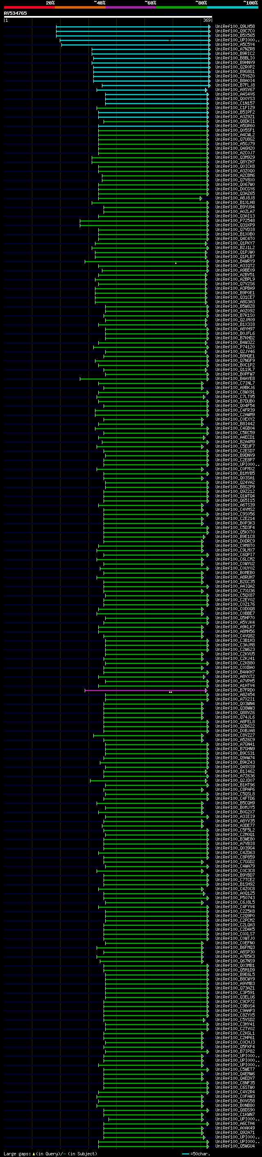Open hit UniRef100_B4AYE8
The height and width of the screenshot is (1157, 262).
[x=235, y=378]
